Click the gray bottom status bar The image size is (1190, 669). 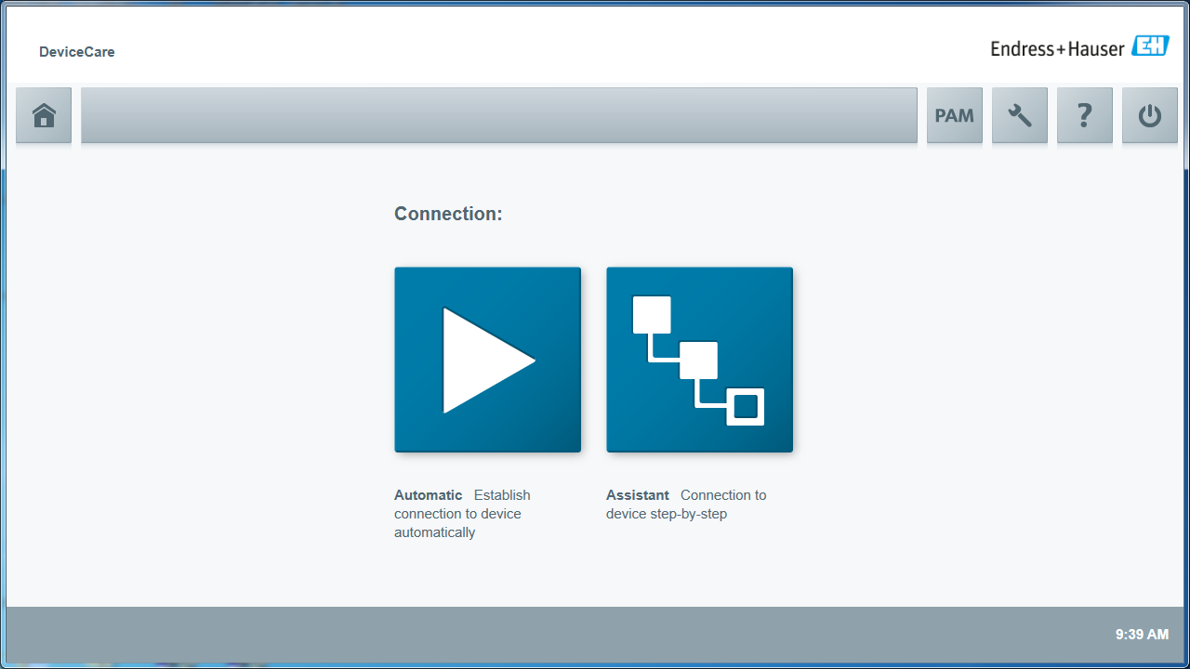click(x=558, y=635)
